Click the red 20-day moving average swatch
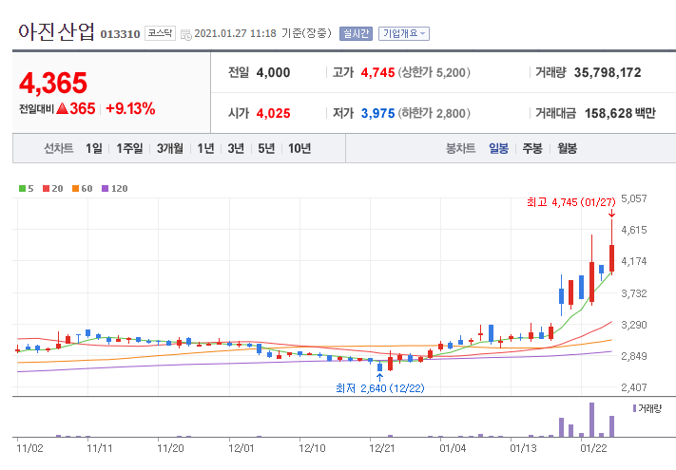Screen dimensions: 676x470 [47, 189]
